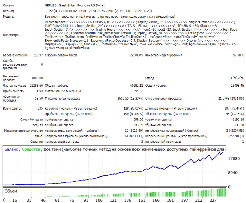Viewport: 246px width, 203px height.
Task: Click the expected payoff value 94.82
Action: 139,91
